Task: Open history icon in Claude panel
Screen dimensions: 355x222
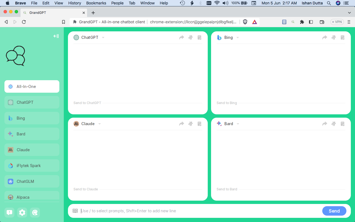Action: [199, 124]
